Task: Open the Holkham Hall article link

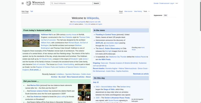Action: 46,34
